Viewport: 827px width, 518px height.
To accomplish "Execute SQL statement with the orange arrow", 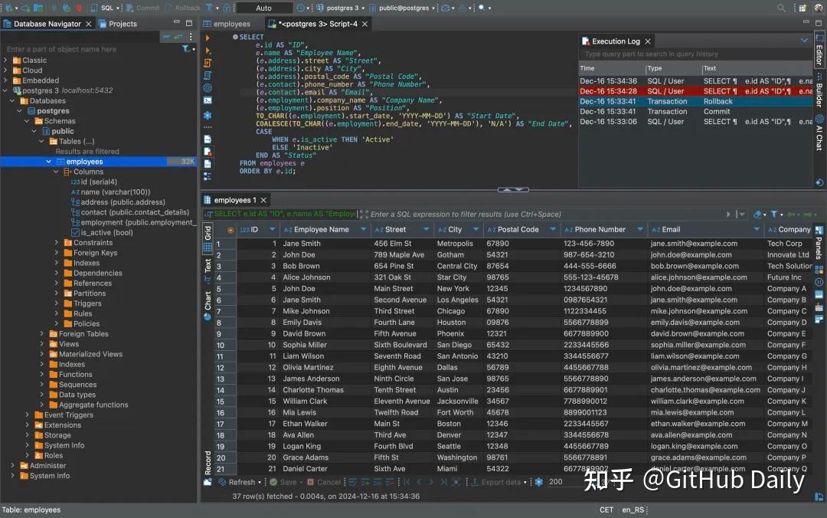I will click(208, 38).
